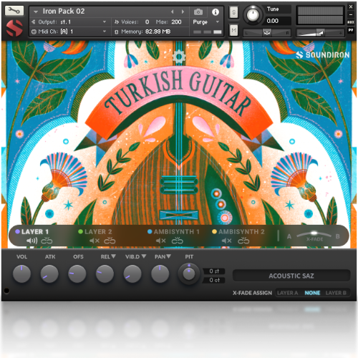358x358 pixels.
Task: Open the wrench instrument edit mode
Action: pyautogui.click(x=14, y=11)
